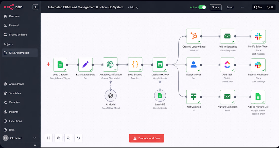Open the three-dots workflow options menu
Screen dimensions: 279x148
point(242,7)
